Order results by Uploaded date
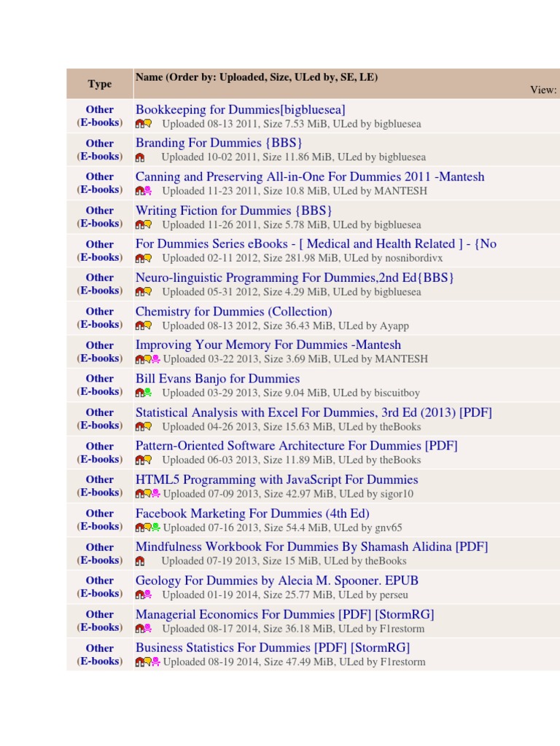This screenshot has width=560, height=746. [x=241, y=77]
